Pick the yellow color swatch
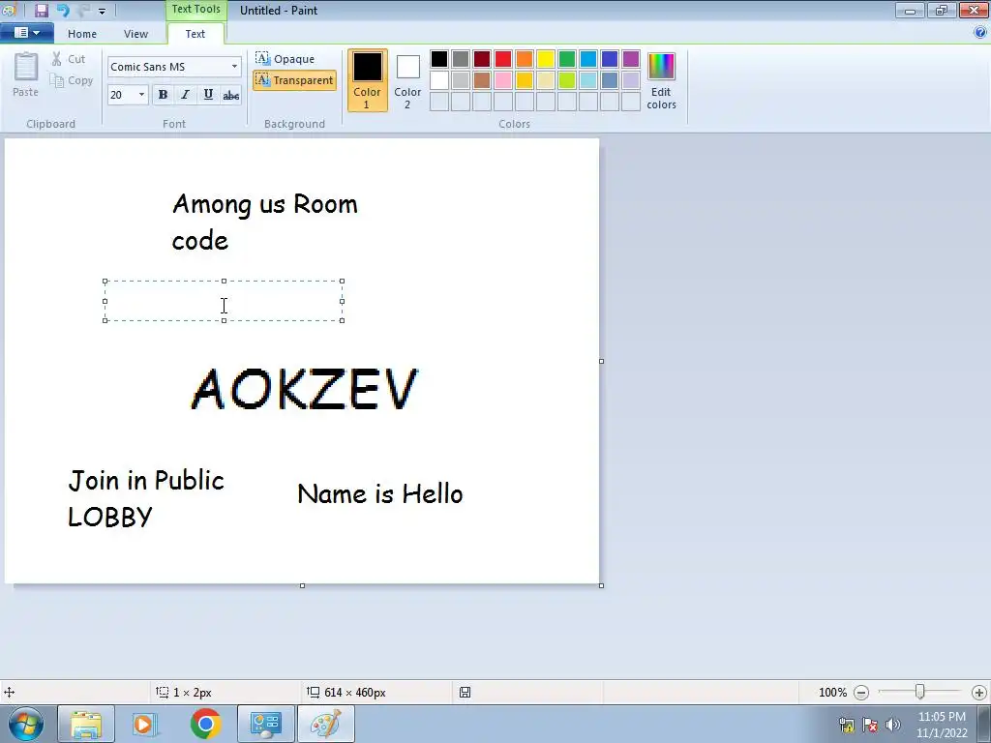Image resolution: width=991 pixels, height=743 pixels. tap(546, 59)
